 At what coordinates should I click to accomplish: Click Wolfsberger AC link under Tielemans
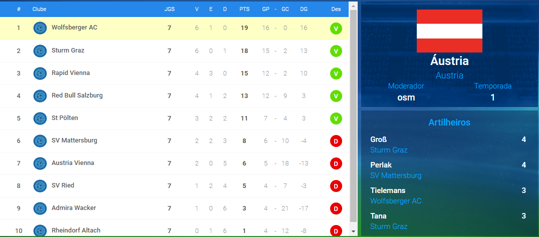(396, 201)
